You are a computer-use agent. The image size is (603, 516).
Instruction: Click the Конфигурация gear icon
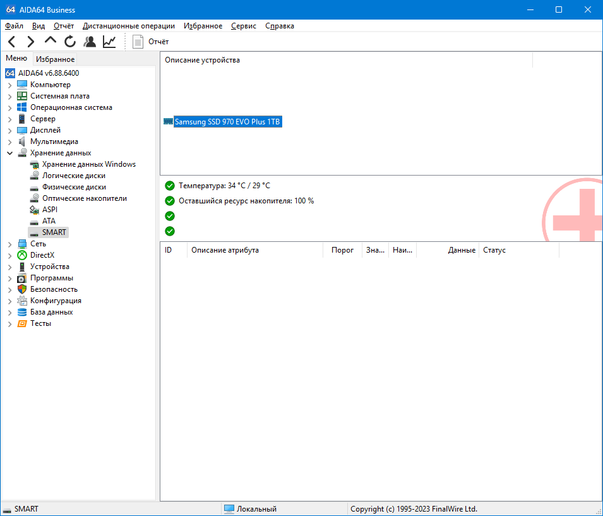coord(22,301)
